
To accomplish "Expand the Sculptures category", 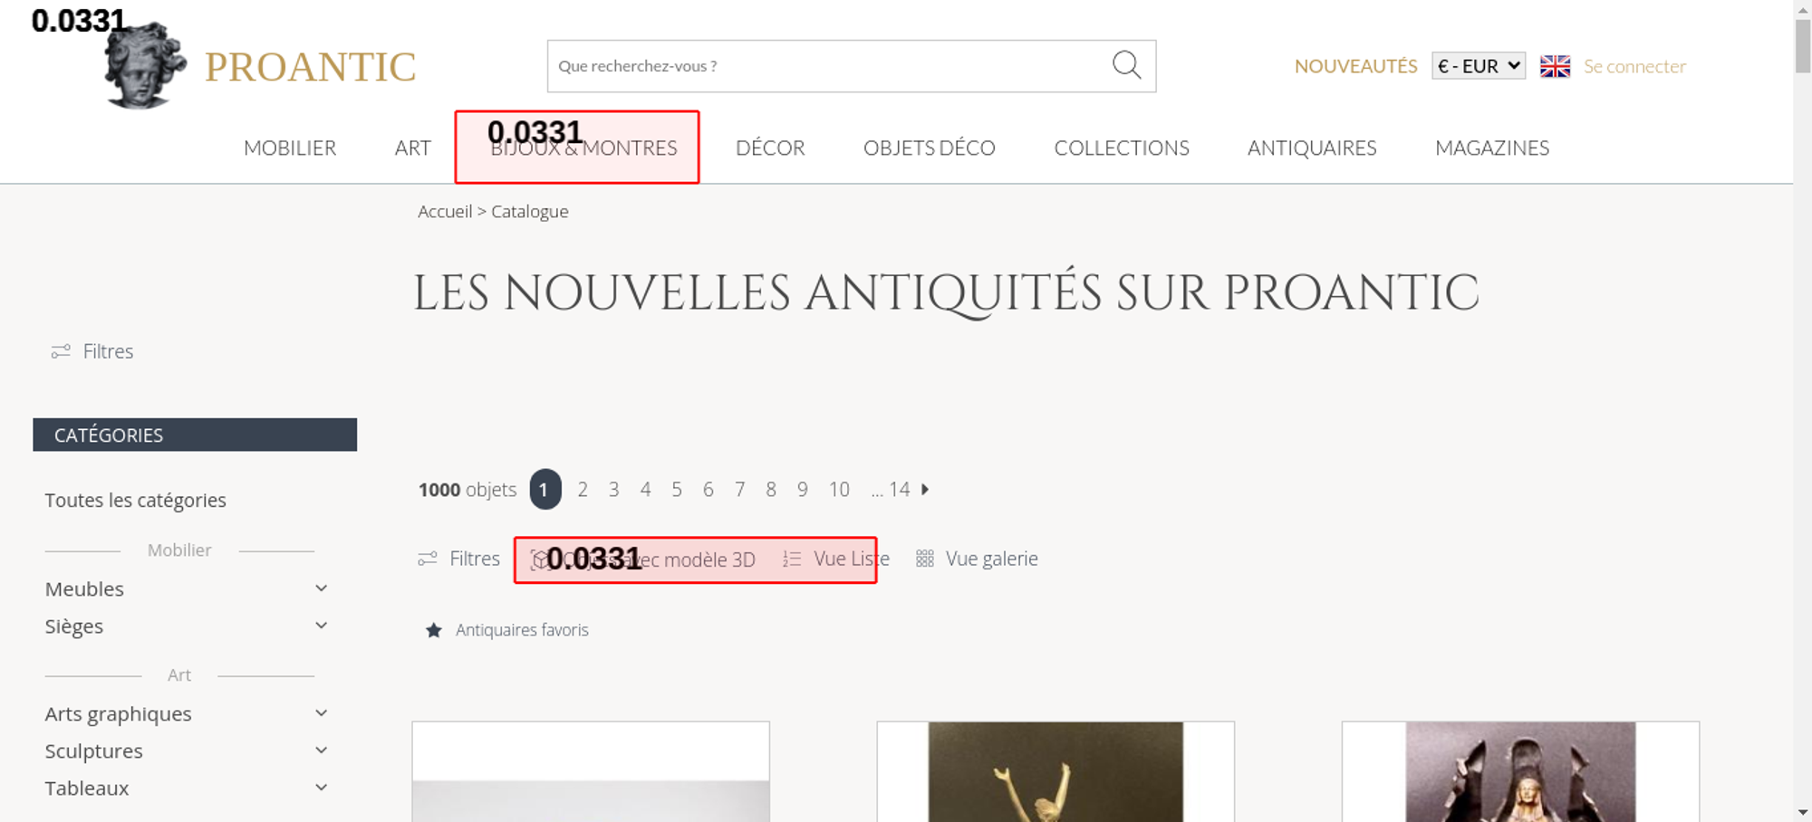I will pyautogui.click(x=321, y=750).
